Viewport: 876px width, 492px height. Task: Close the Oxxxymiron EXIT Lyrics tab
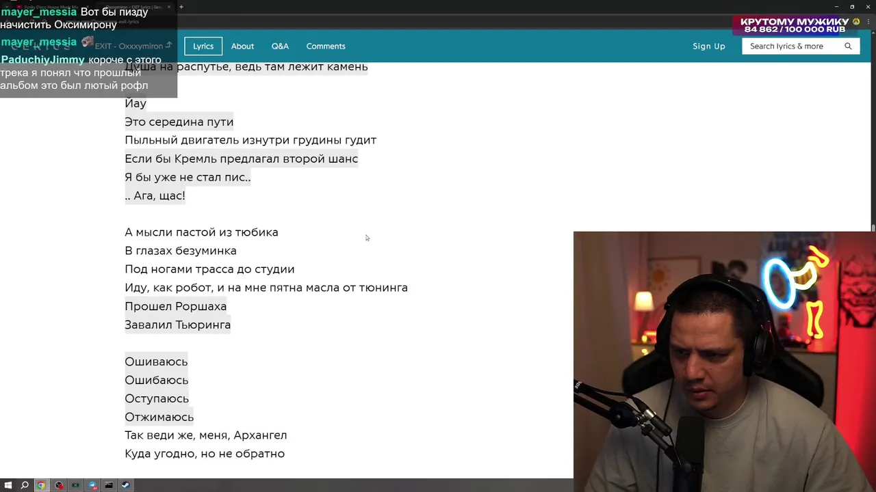coord(169,7)
